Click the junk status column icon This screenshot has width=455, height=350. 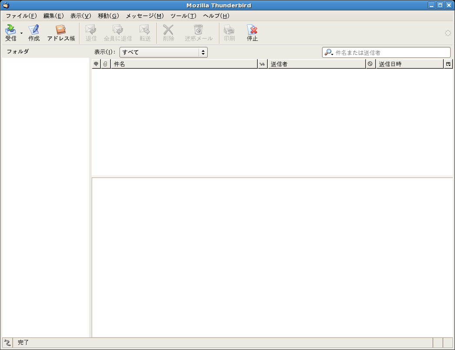click(x=370, y=64)
